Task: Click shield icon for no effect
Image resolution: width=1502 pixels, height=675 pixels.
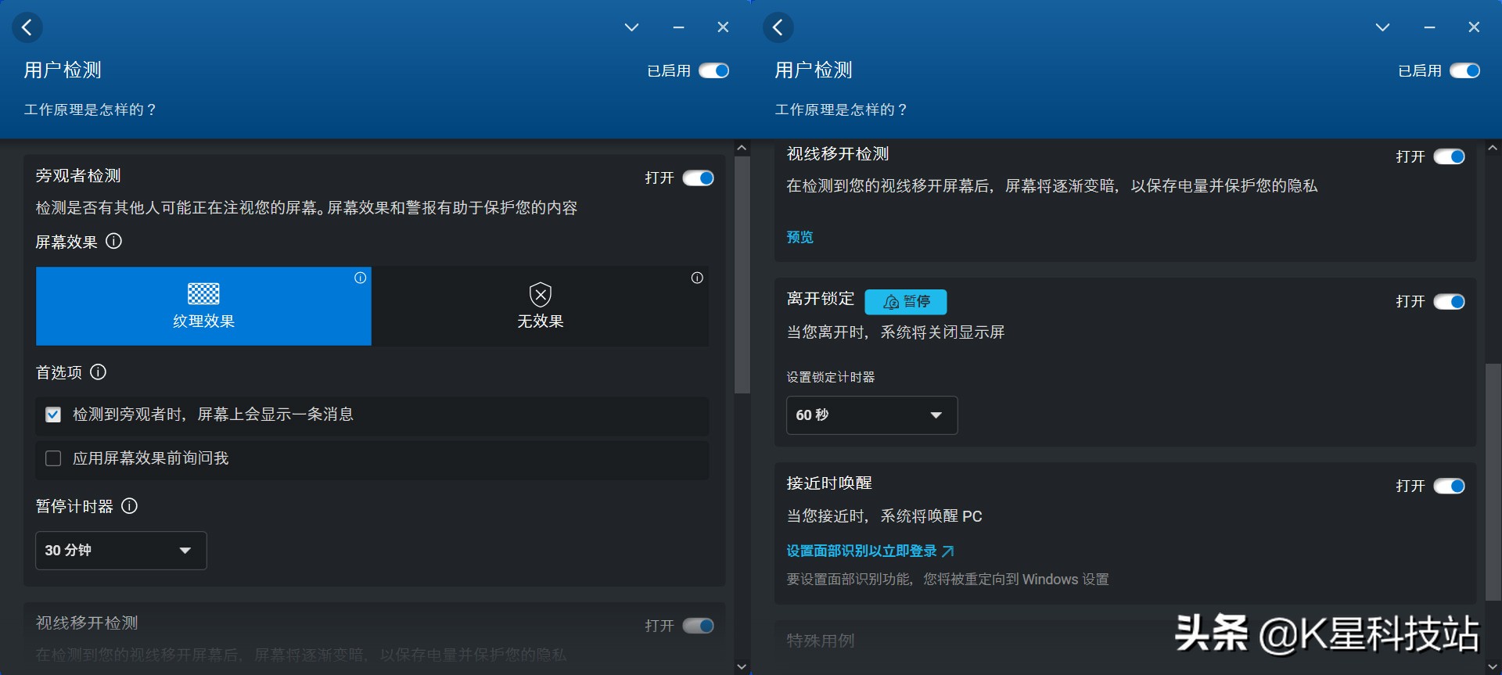Action: coord(541,295)
